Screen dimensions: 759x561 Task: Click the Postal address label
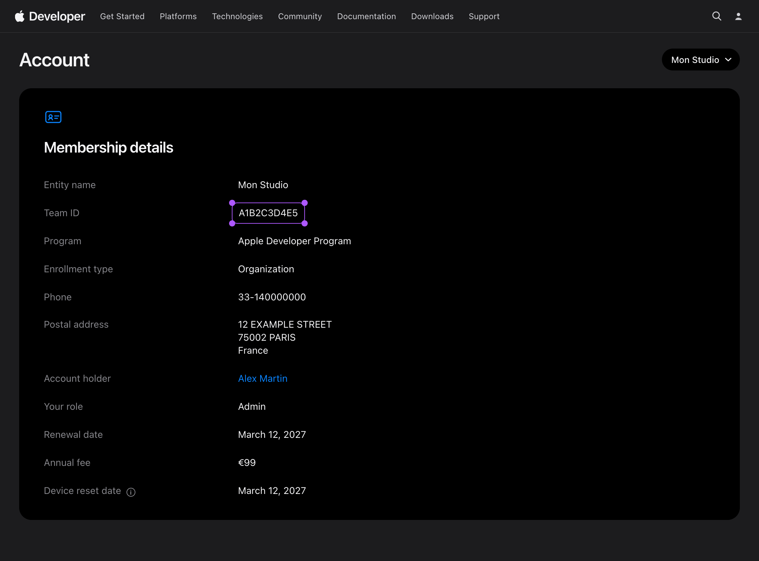tap(76, 324)
